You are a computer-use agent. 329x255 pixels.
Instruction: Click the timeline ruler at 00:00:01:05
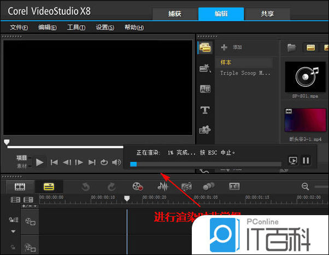205,197
